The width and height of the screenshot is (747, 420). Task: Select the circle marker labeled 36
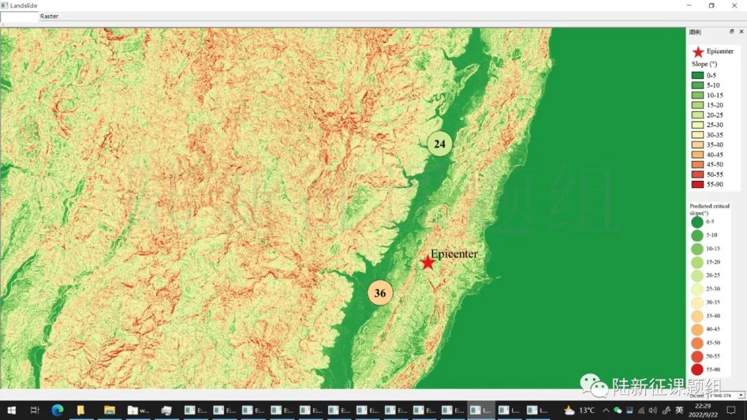[380, 293]
